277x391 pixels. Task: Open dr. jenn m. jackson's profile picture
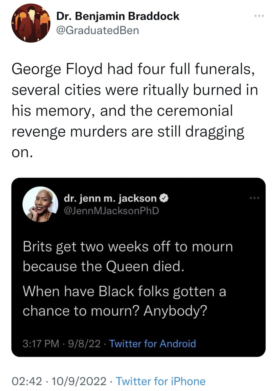click(x=40, y=204)
